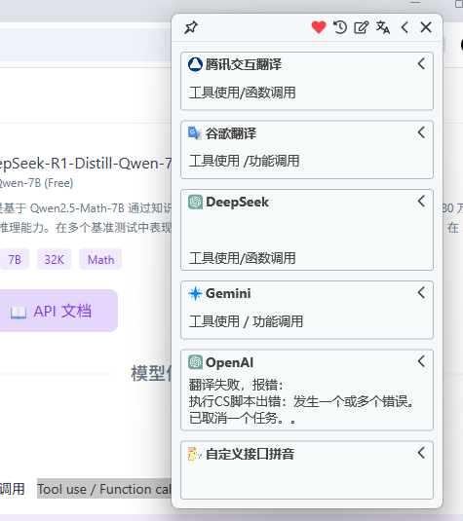Click the 腾讯交互翻译 title

click(x=244, y=64)
